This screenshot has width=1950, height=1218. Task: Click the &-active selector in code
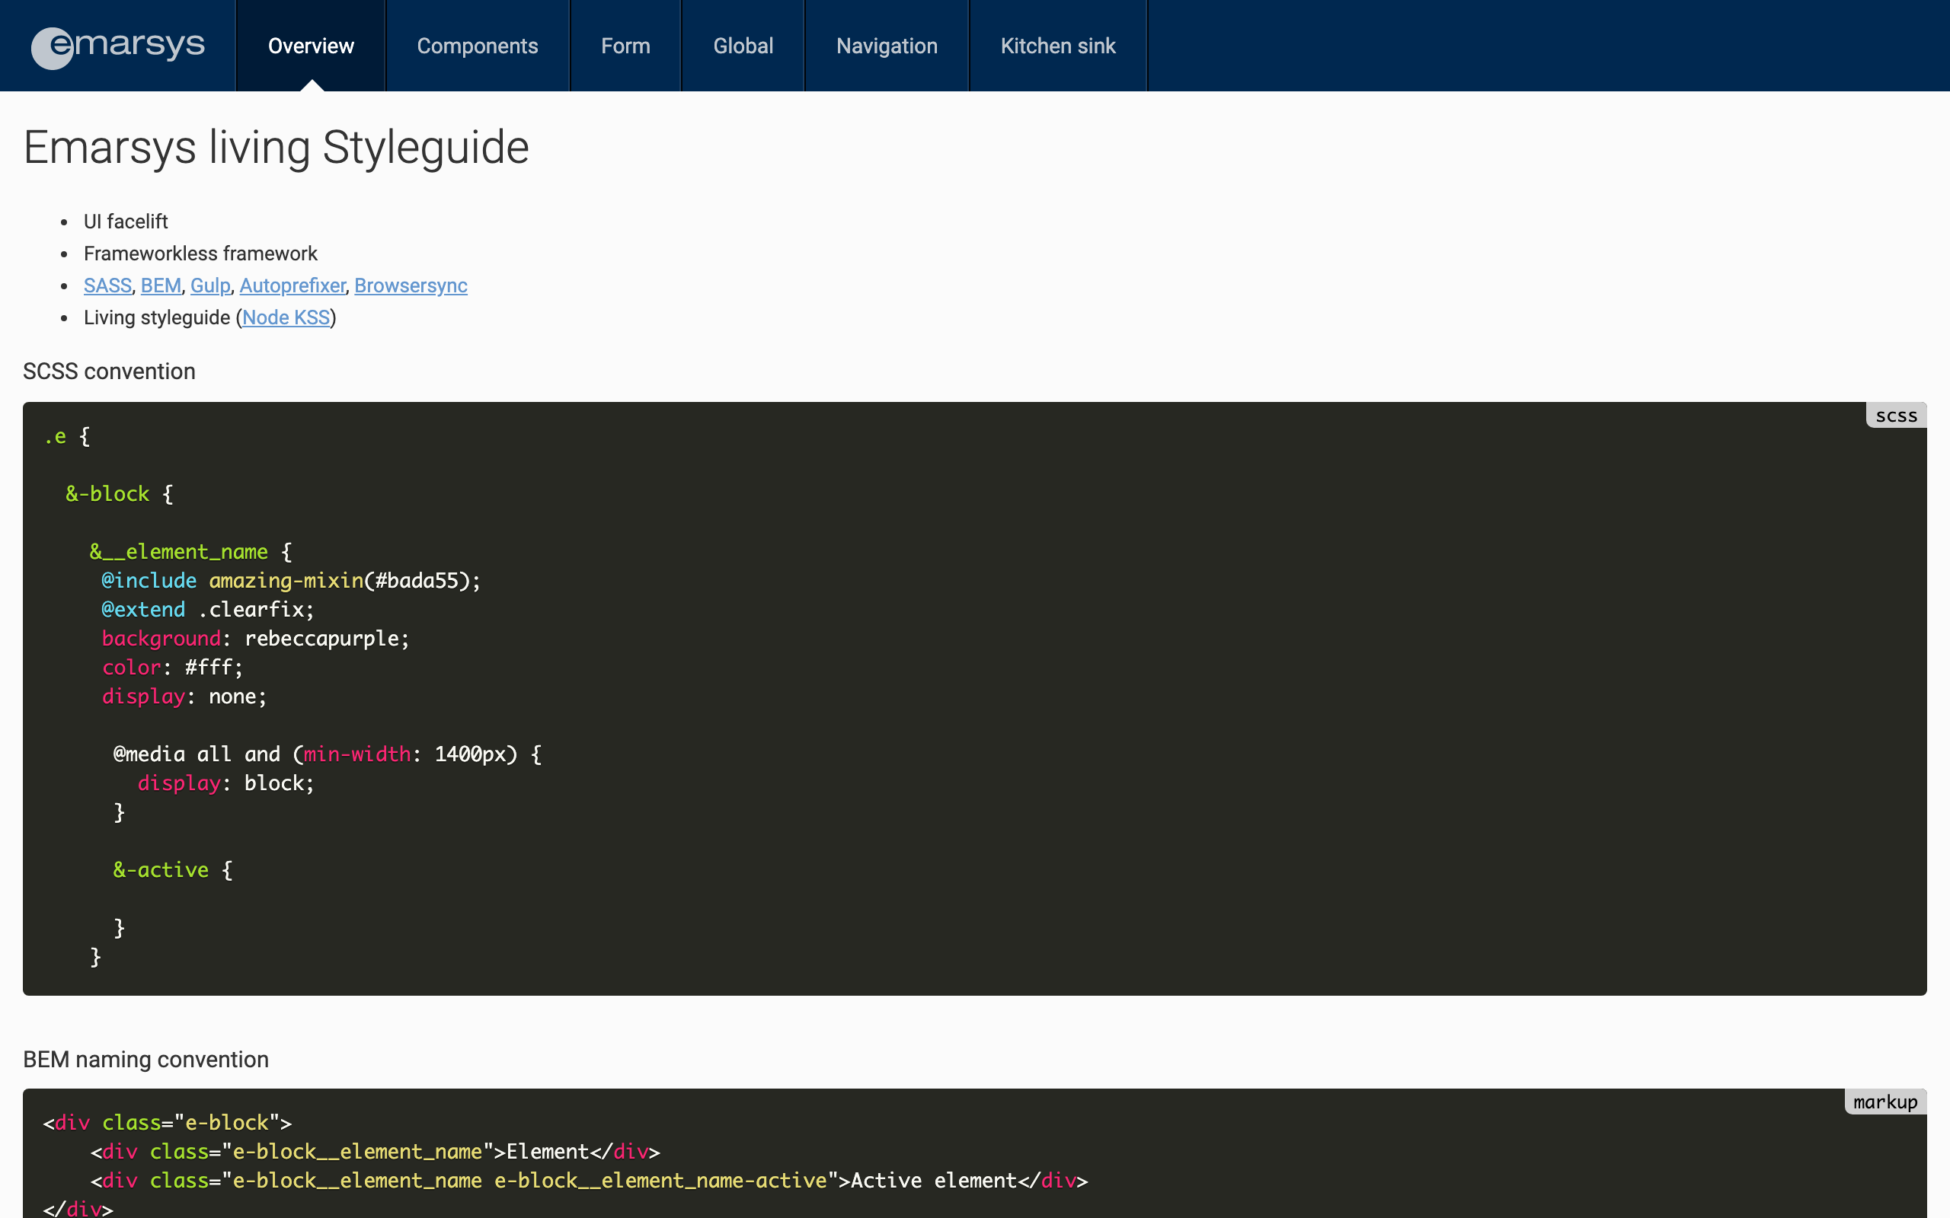click(x=161, y=870)
